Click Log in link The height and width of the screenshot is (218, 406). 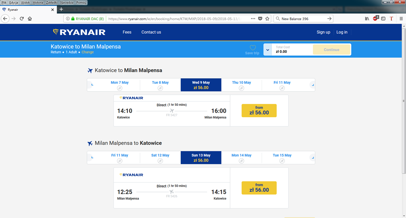point(342,32)
